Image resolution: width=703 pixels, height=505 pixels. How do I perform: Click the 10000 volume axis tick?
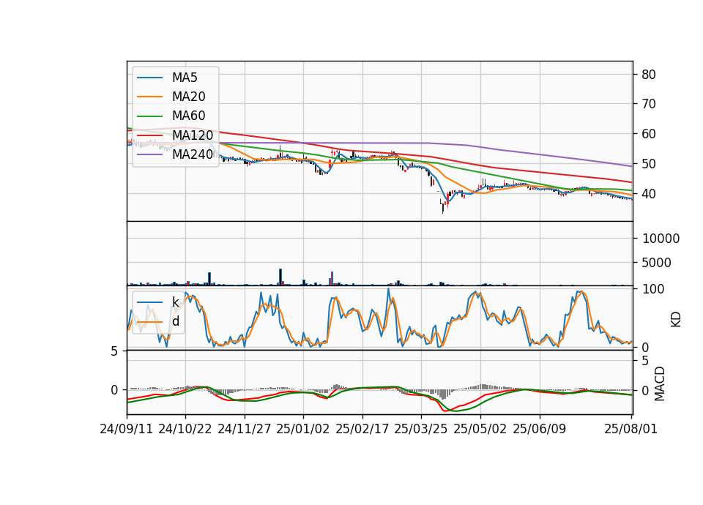[661, 239]
